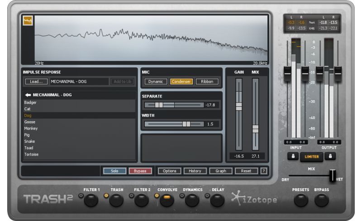
Task: Click the Load... impulse button
Action: click(x=36, y=81)
